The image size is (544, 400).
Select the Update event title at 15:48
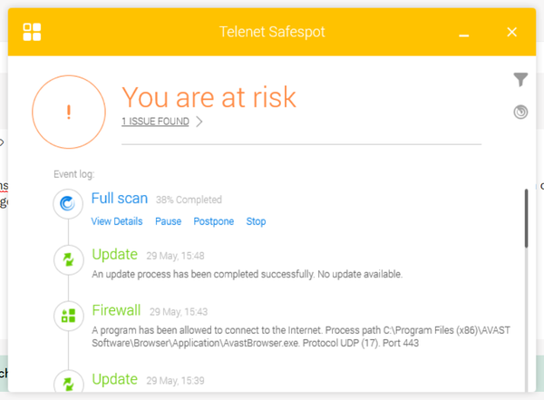click(115, 254)
